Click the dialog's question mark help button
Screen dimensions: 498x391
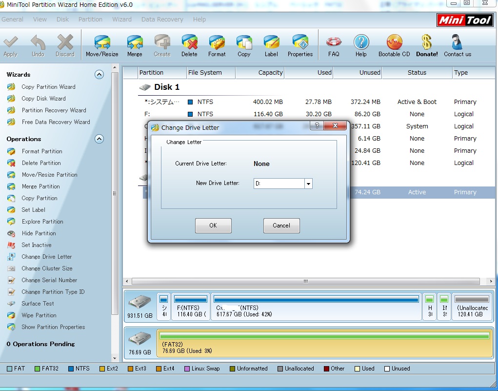click(317, 125)
